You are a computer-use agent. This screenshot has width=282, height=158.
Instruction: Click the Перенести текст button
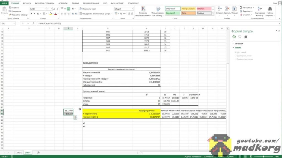click(x=88, y=9)
